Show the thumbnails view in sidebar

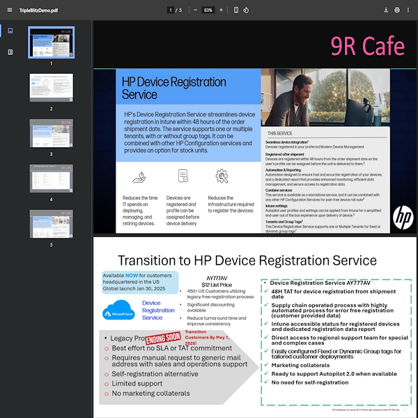pyautogui.click(x=10, y=31)
